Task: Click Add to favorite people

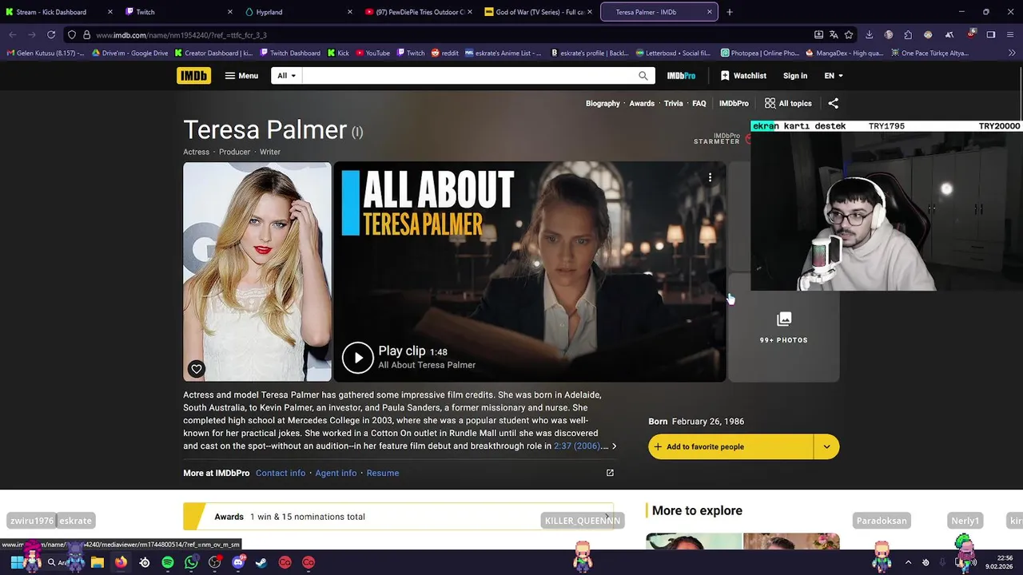Action: [x=730, y=446]
